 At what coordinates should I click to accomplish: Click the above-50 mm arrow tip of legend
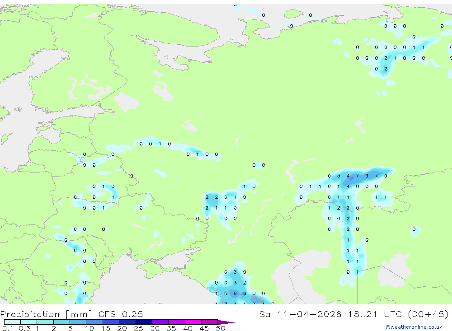point(226,322)
